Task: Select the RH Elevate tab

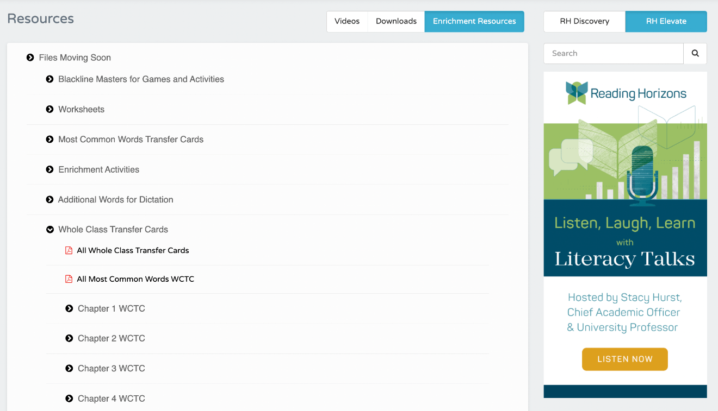Action: [666, 22]
